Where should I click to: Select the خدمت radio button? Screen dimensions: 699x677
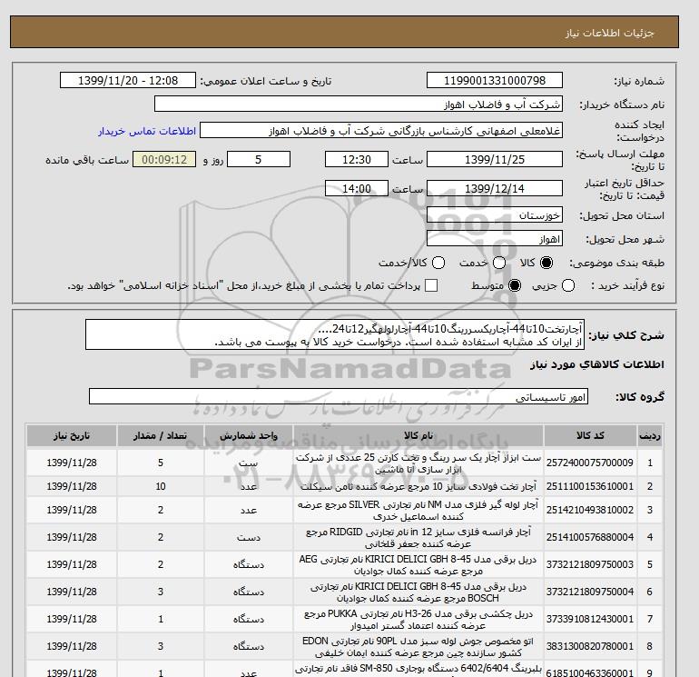(x=499, y=263)
